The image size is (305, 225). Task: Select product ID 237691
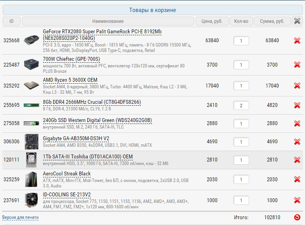[12, 200]
